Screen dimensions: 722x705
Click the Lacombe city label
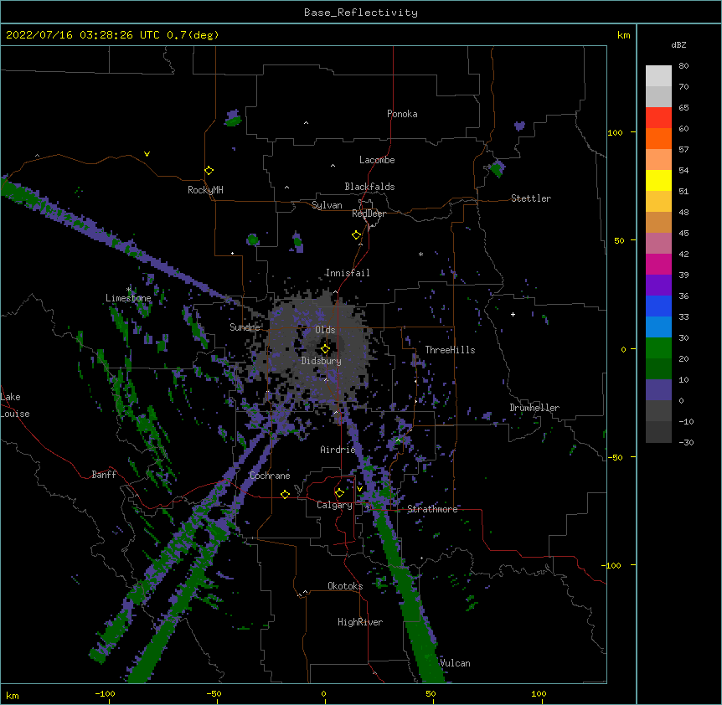point(377,160)
